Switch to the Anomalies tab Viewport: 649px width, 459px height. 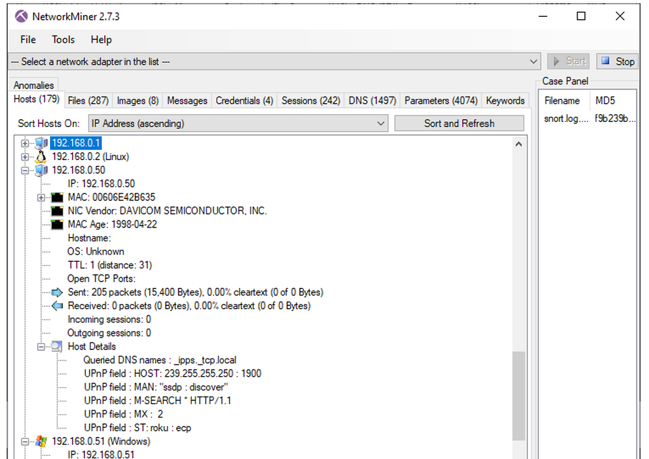click(34, 85)
